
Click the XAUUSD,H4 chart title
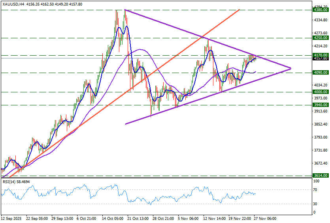pos(13,4)
